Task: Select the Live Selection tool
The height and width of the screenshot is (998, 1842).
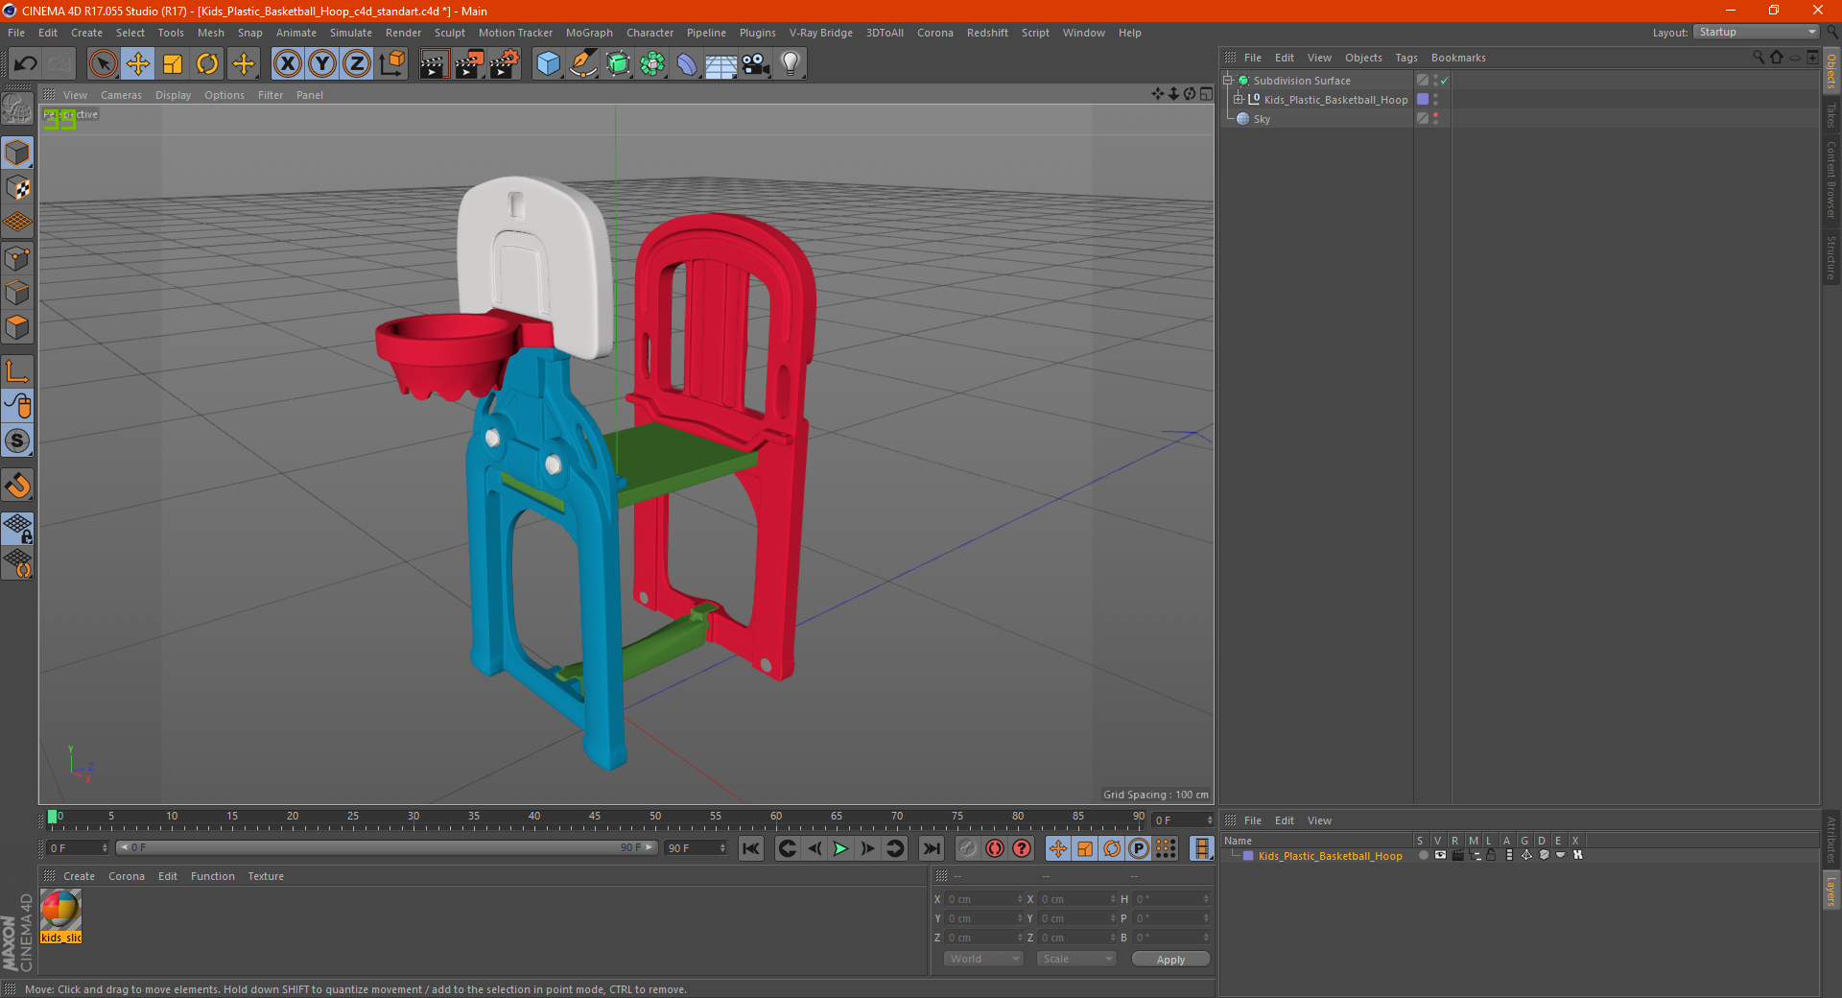Action: [x=103, y=64]
